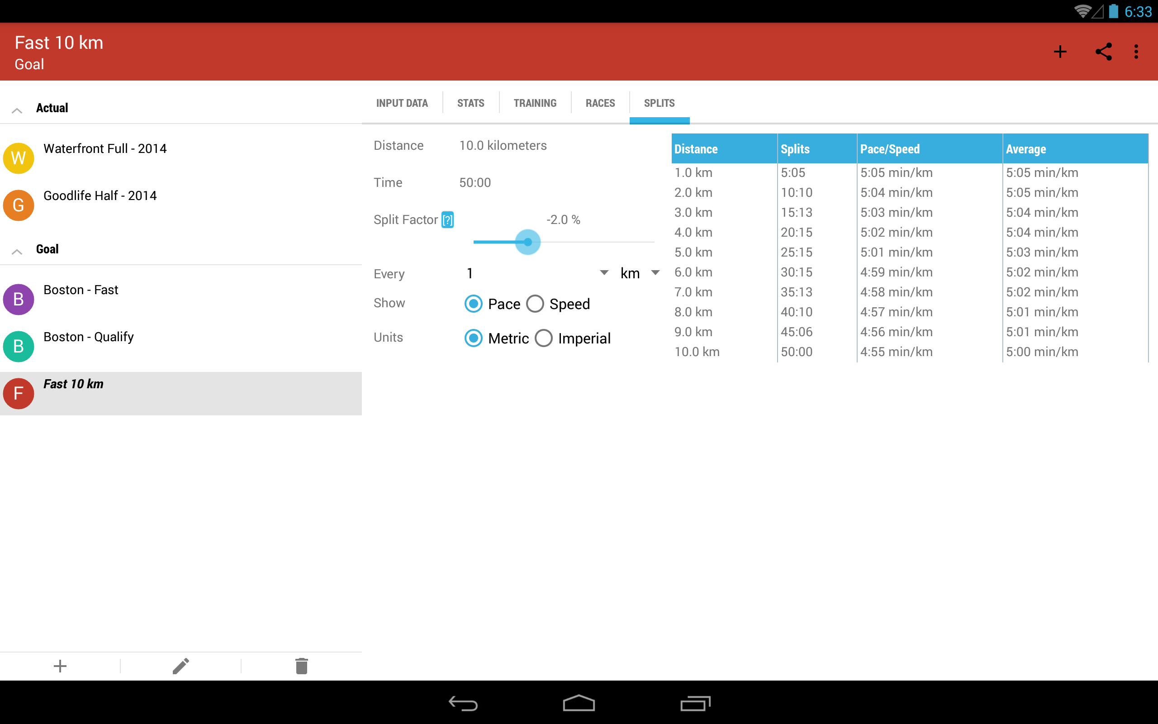Open Boston - Qualify goal
Screen dimensions: 1158x724
click(x=181, y=346)
